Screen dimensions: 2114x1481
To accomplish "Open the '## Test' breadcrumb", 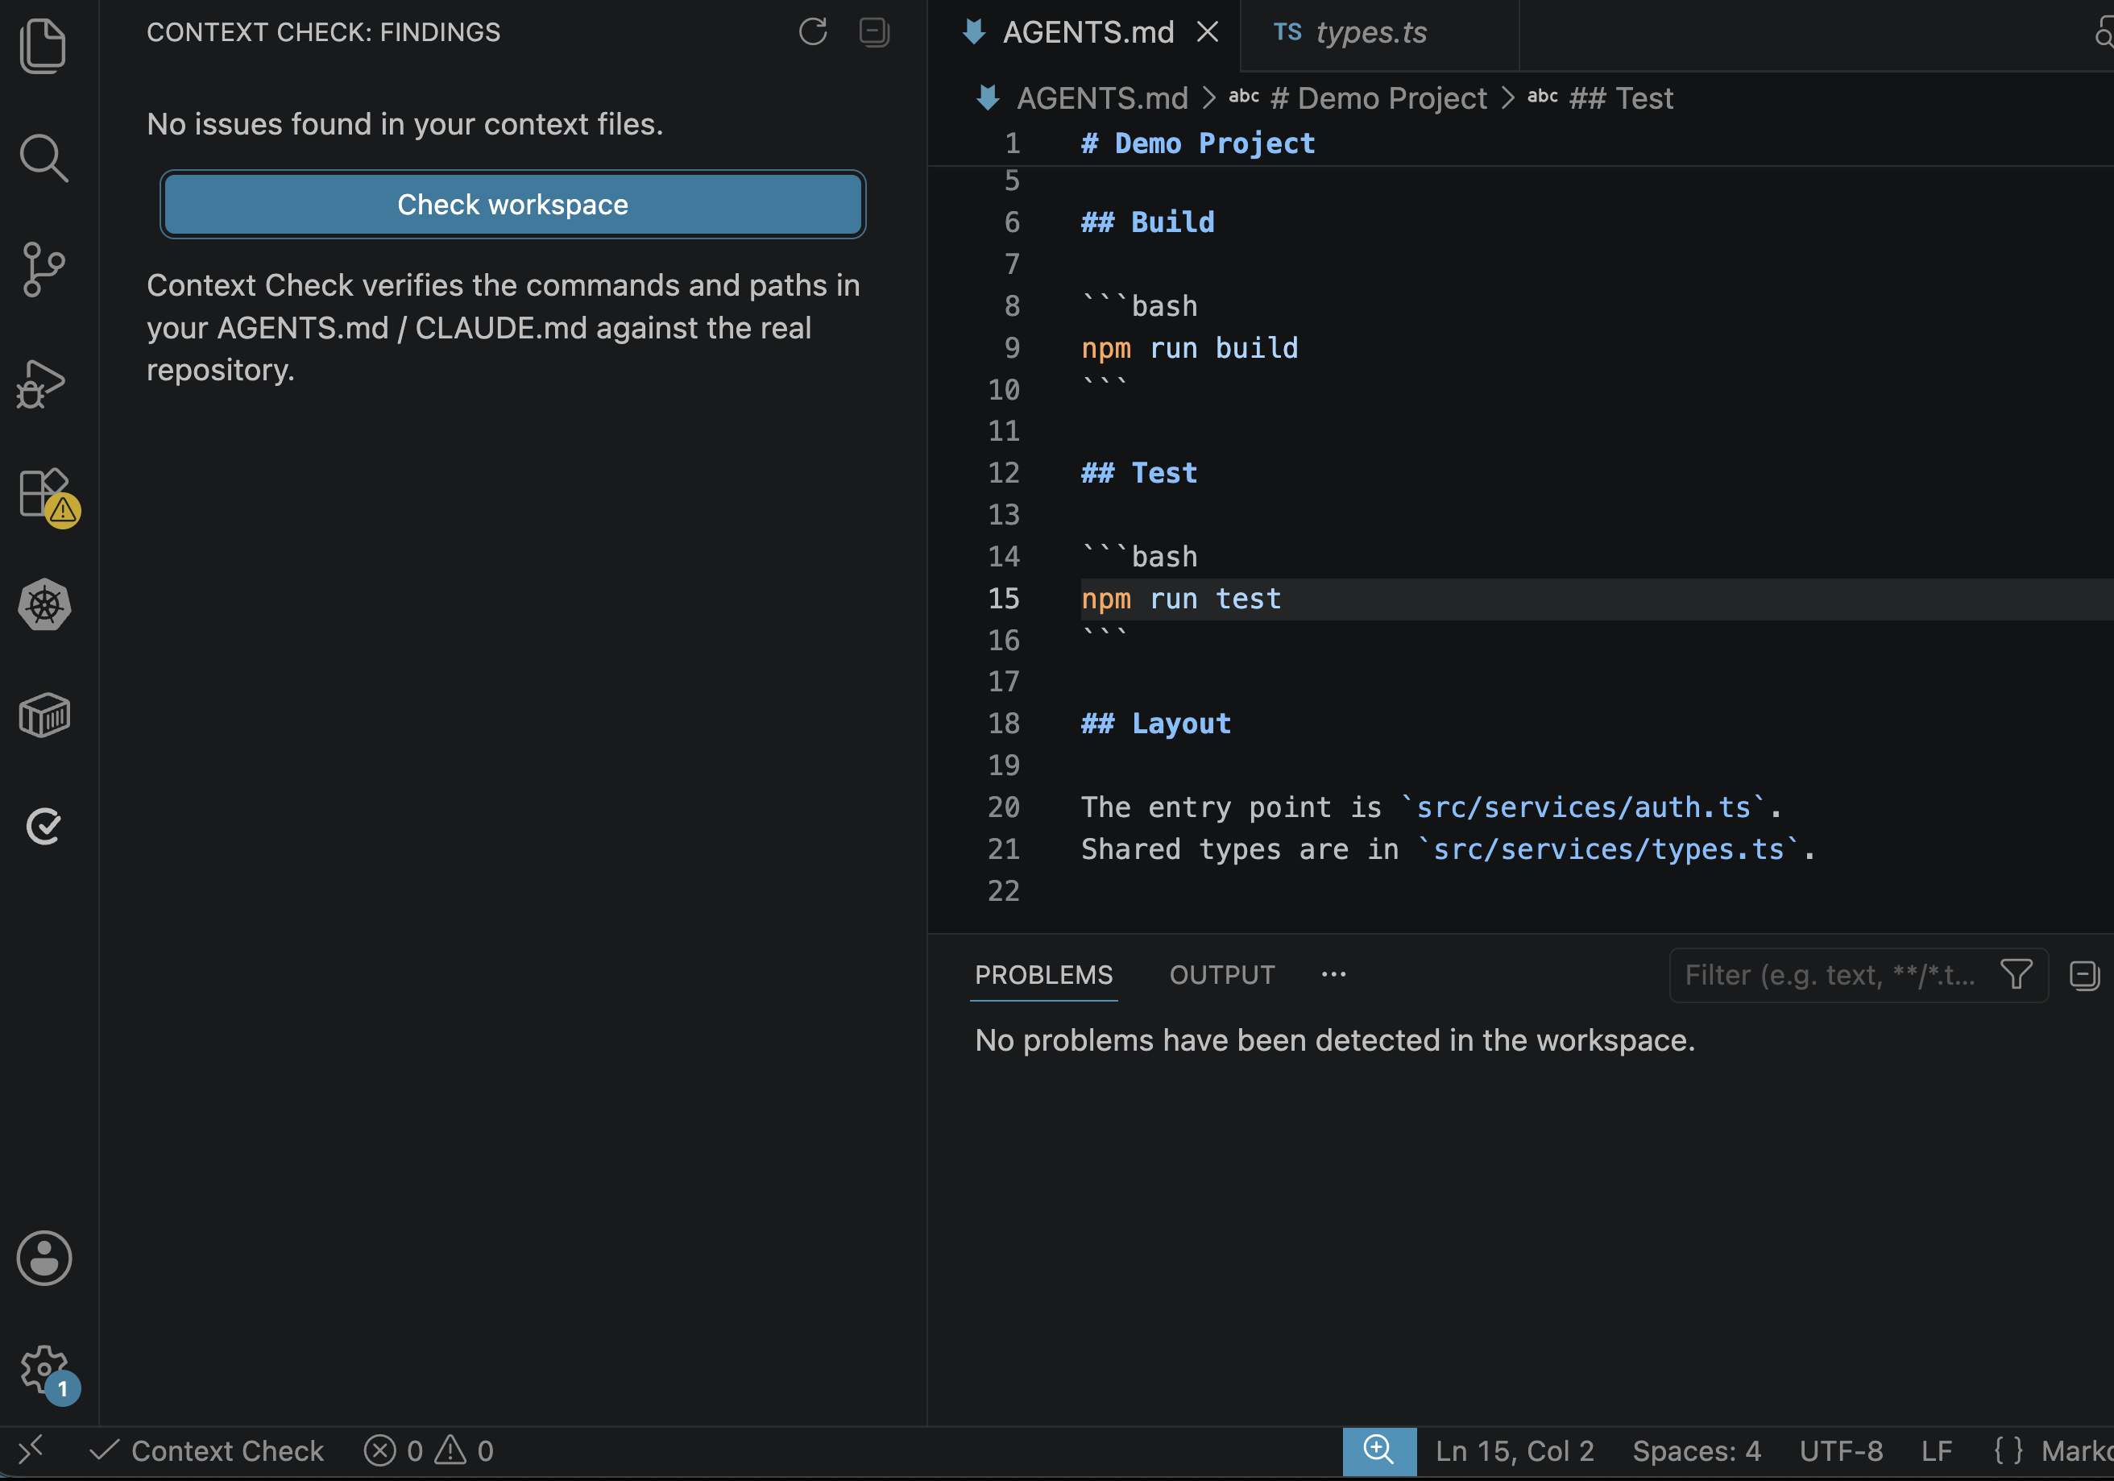I will tap(1620, 97).
